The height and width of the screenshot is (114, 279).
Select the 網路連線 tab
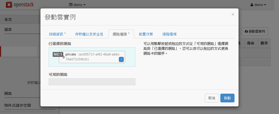[121, 34]
